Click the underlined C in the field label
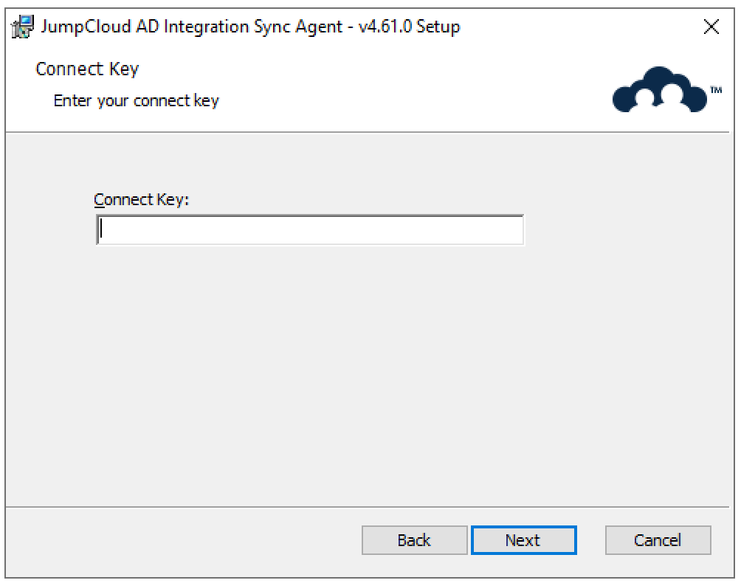741x583 pixels. coord(99,199)
